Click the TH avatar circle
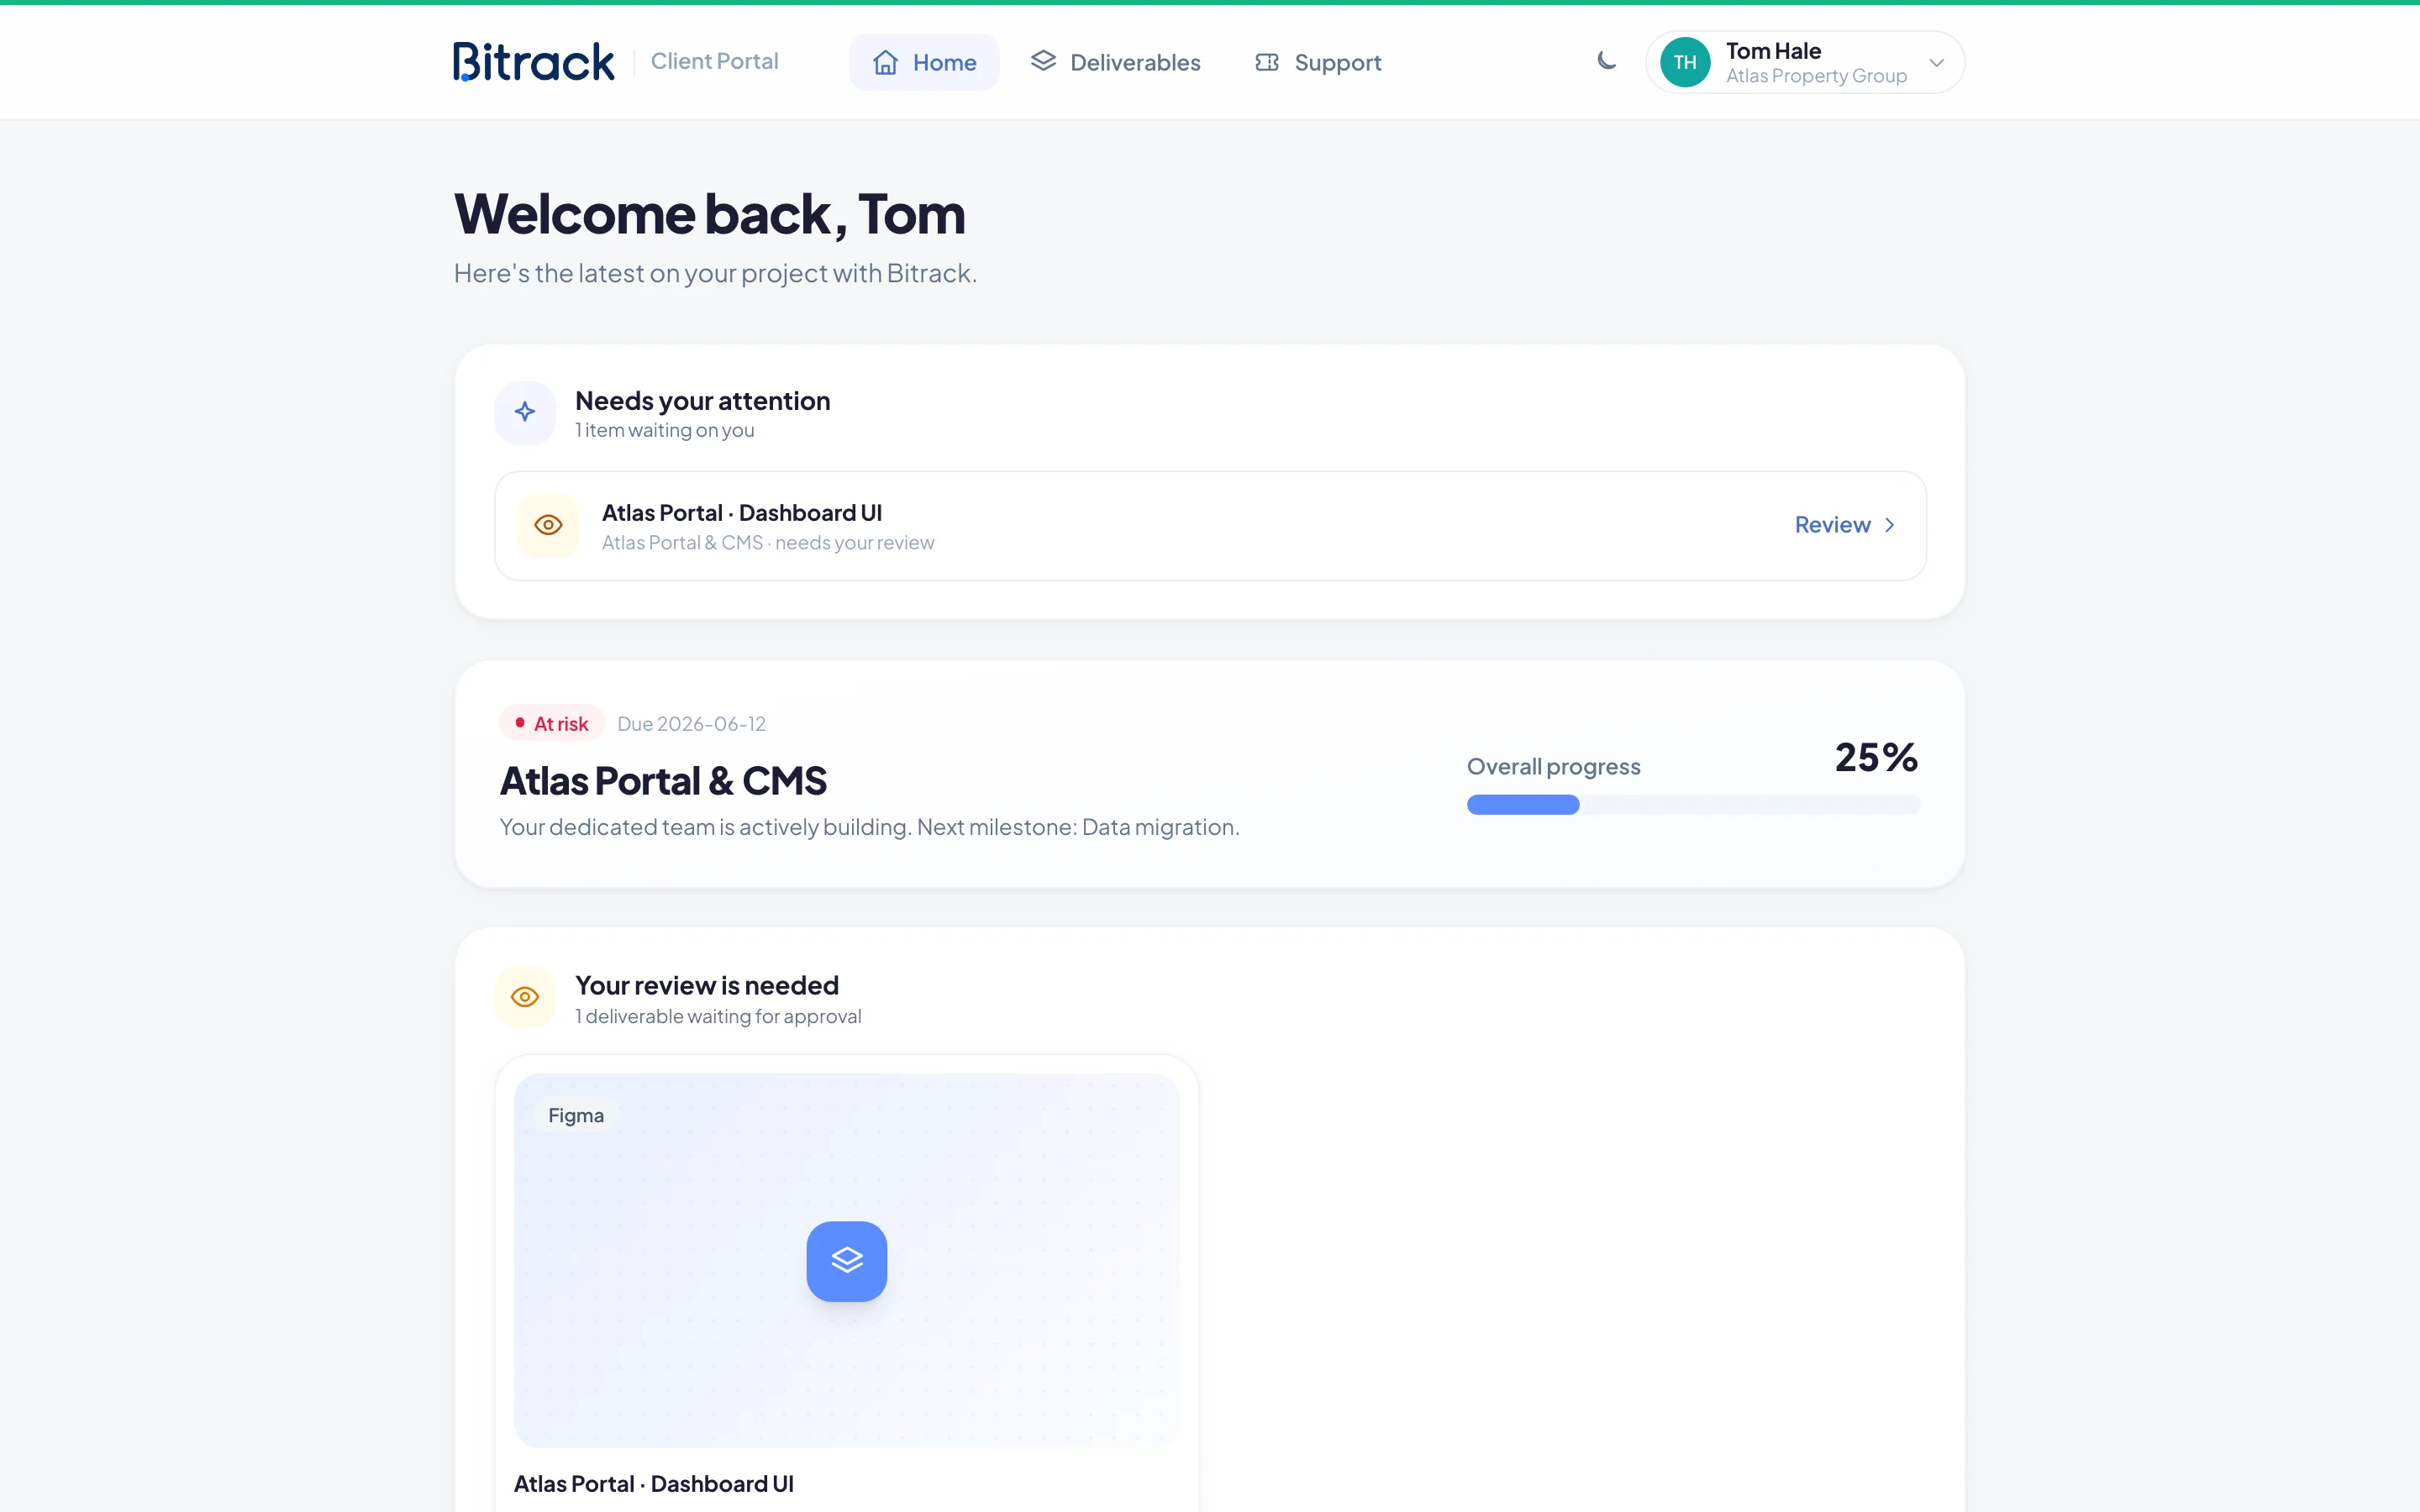The width and height of the screenshot is (2420, 1512). click(x=1685, y=62)
